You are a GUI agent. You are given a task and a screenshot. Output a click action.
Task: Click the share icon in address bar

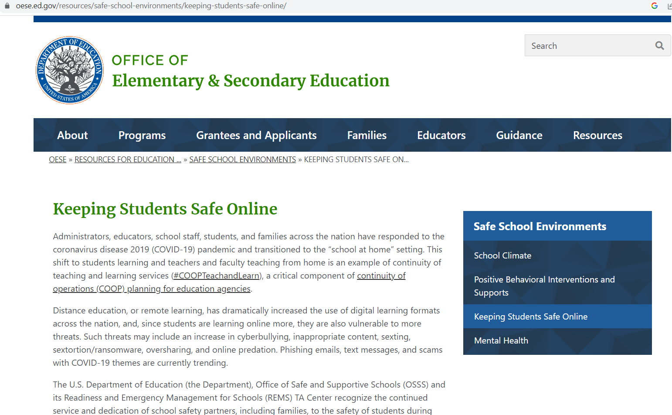(669, 6)
